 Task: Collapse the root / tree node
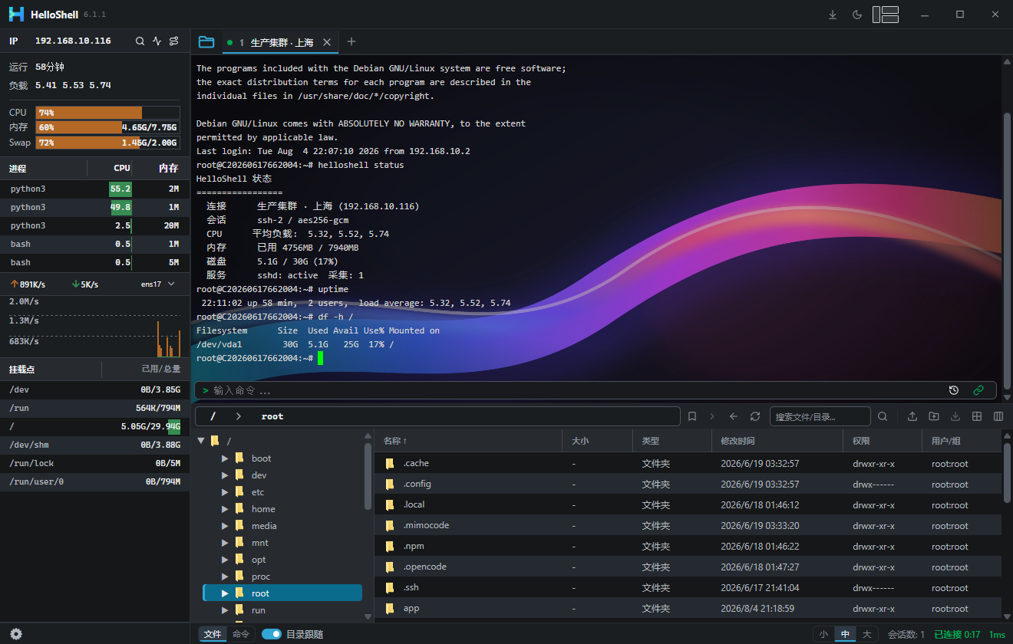point(202,441)
